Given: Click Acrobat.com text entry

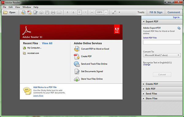Looking at the screenshot, I should tap(33, 53).
